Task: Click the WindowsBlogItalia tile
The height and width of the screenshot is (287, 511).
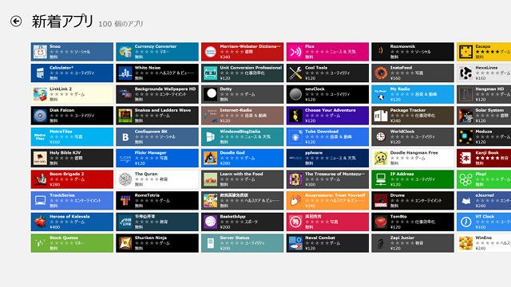Action: (243, 136)
